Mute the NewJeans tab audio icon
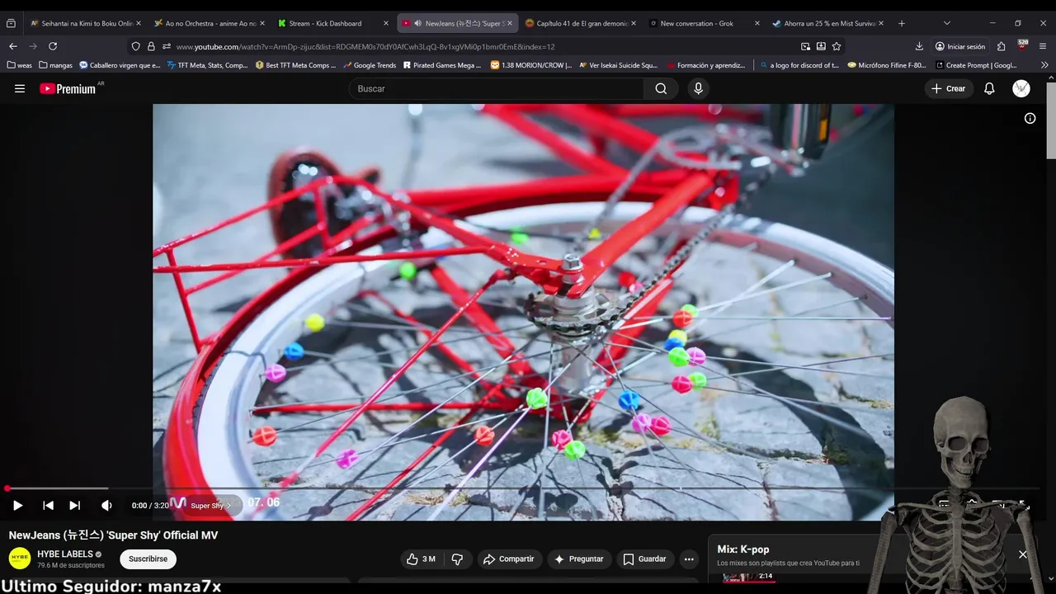Viewport: 1056px width, 594px height. 417,23
